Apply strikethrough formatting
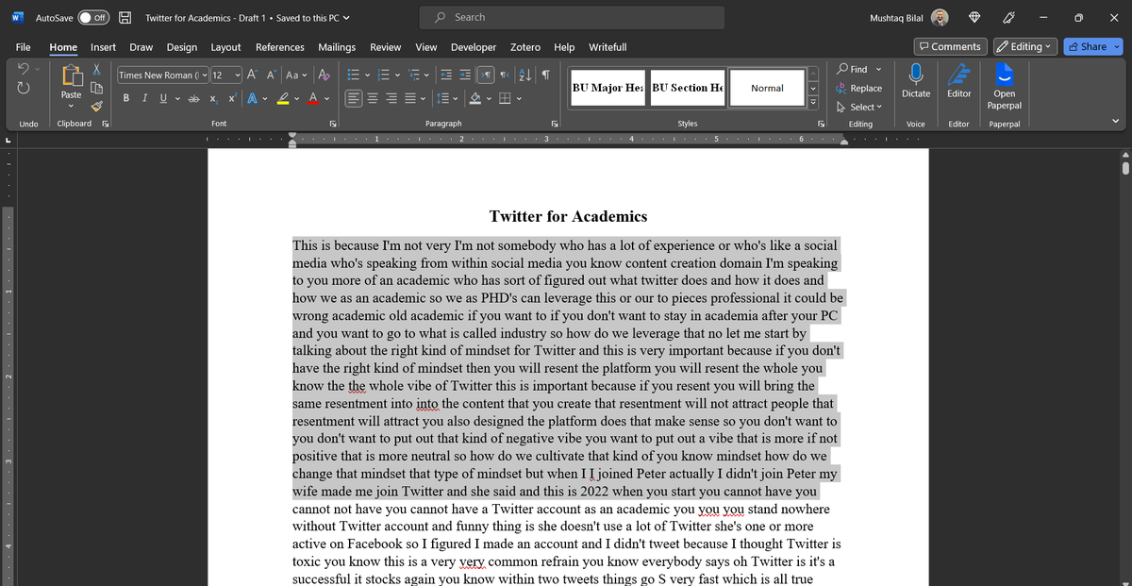1132x586 pixels. [194, 99]
